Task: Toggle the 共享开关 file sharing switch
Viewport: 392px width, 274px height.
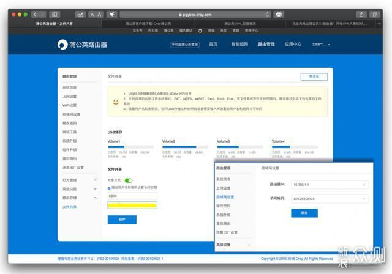Action: [129, 180]
